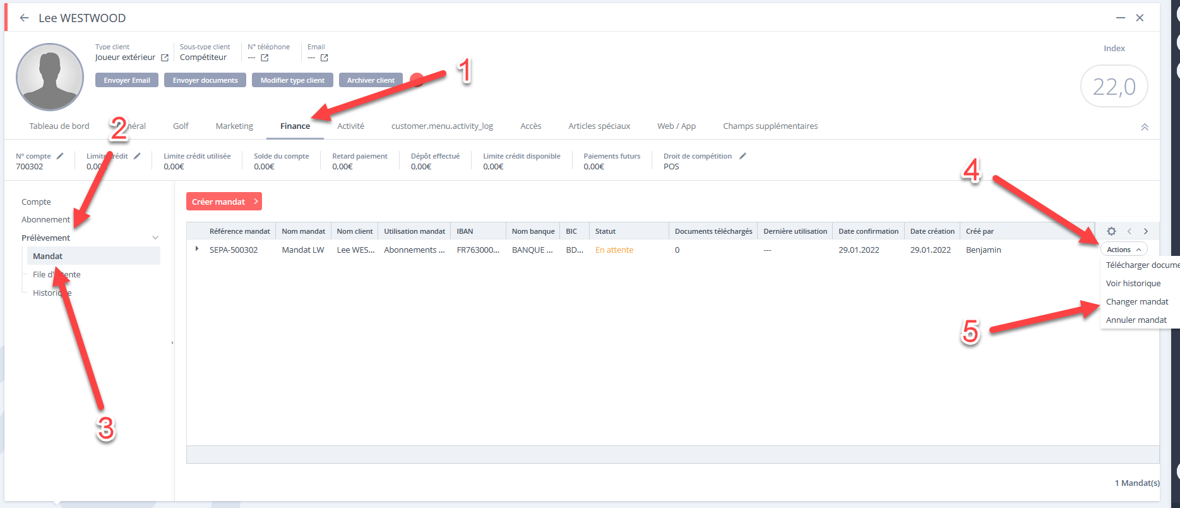Switch to the Golf tab

[181, 126]
